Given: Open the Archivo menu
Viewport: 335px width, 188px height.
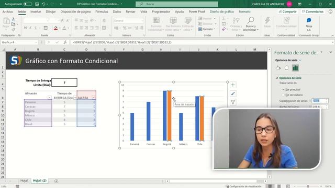Looking at the screenshot, I should click(7, 11).
